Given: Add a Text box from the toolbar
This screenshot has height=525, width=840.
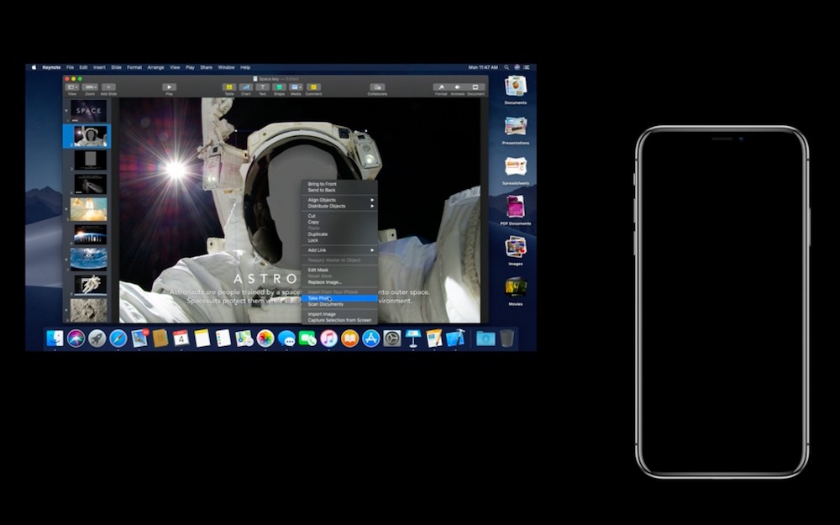Looking at the screenshot, I should 262,87.
